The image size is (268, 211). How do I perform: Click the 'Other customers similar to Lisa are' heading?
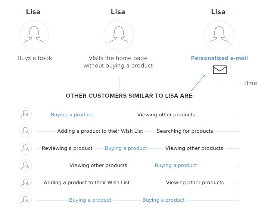point(130,95)
